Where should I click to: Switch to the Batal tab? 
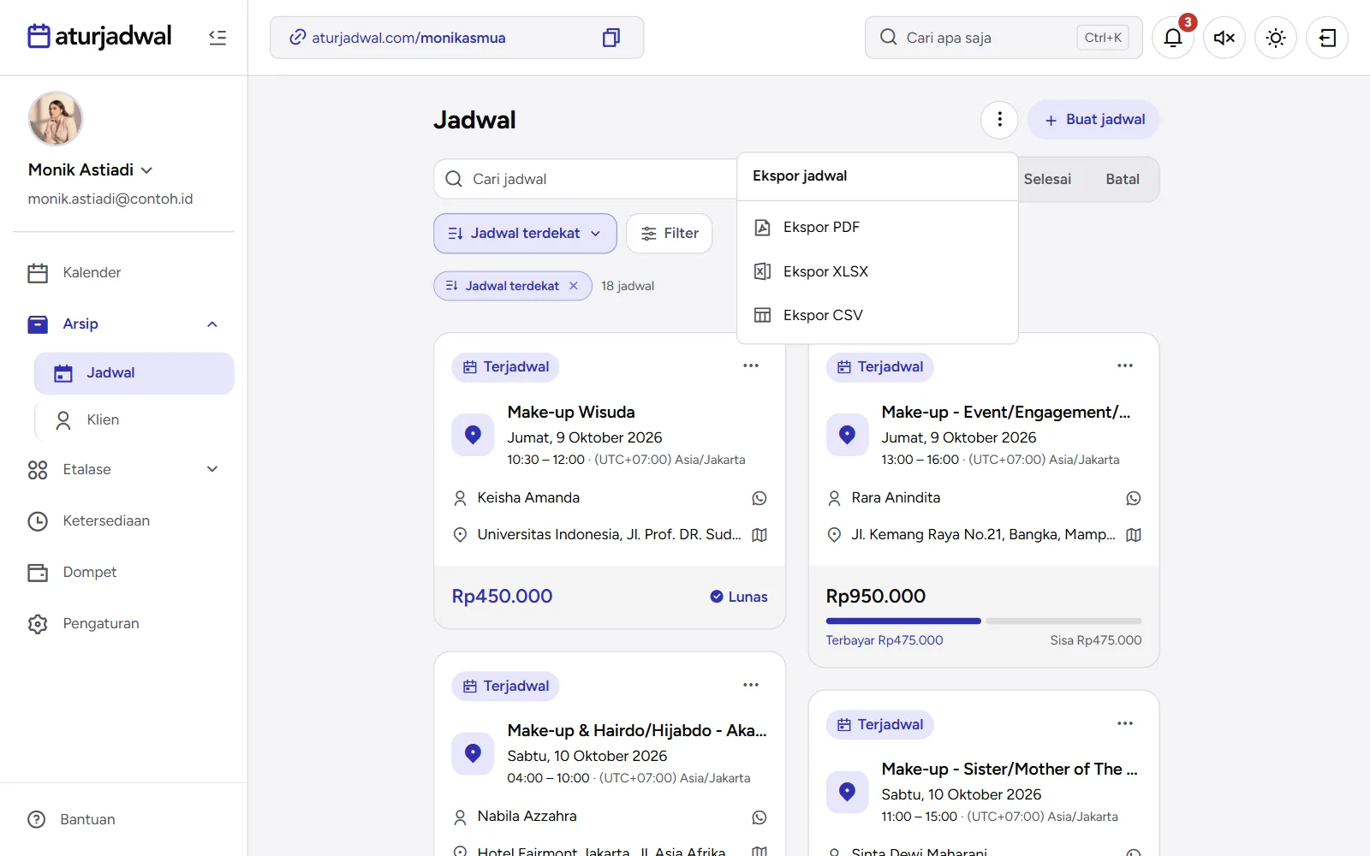(x=1123, y=180)
